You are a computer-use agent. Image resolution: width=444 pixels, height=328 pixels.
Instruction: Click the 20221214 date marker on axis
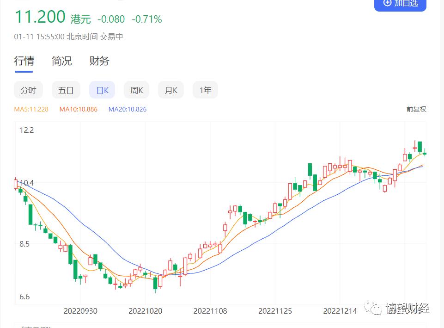click(x=340, y=311)
